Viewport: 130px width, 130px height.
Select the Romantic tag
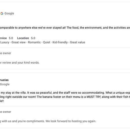point(34,42)
